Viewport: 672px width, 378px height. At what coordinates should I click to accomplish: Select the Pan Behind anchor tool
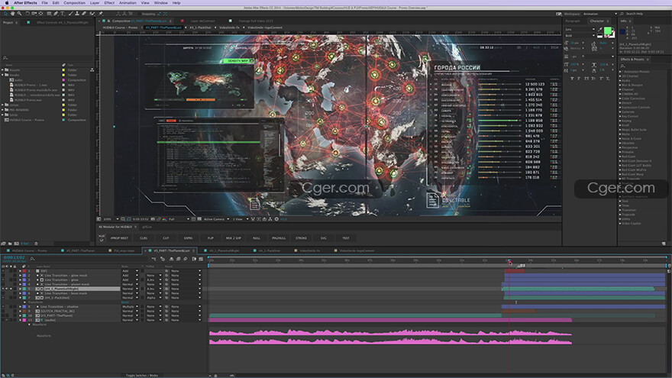coord(40,14)
